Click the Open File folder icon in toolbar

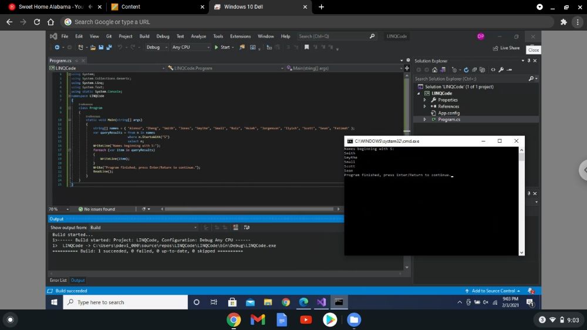point(93,47)
